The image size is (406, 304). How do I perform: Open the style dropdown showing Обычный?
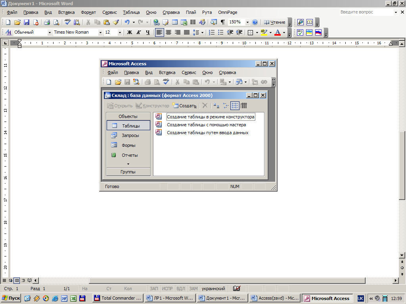point(50,32)
